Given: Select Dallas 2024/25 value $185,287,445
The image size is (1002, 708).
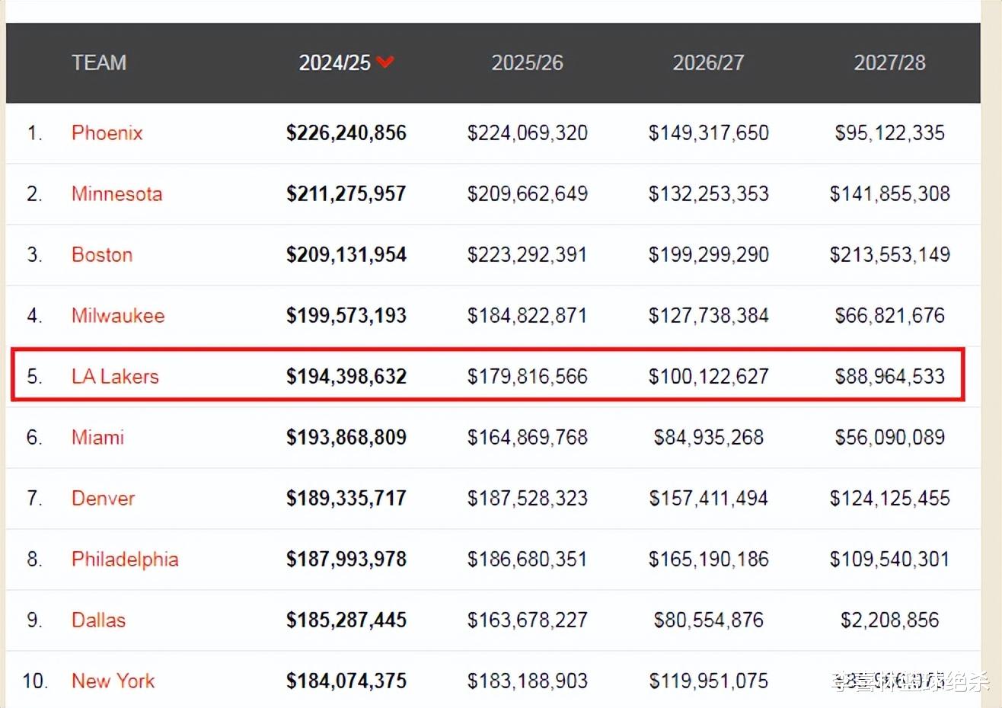Looking at the screenshot, I should tap(346, 620).
